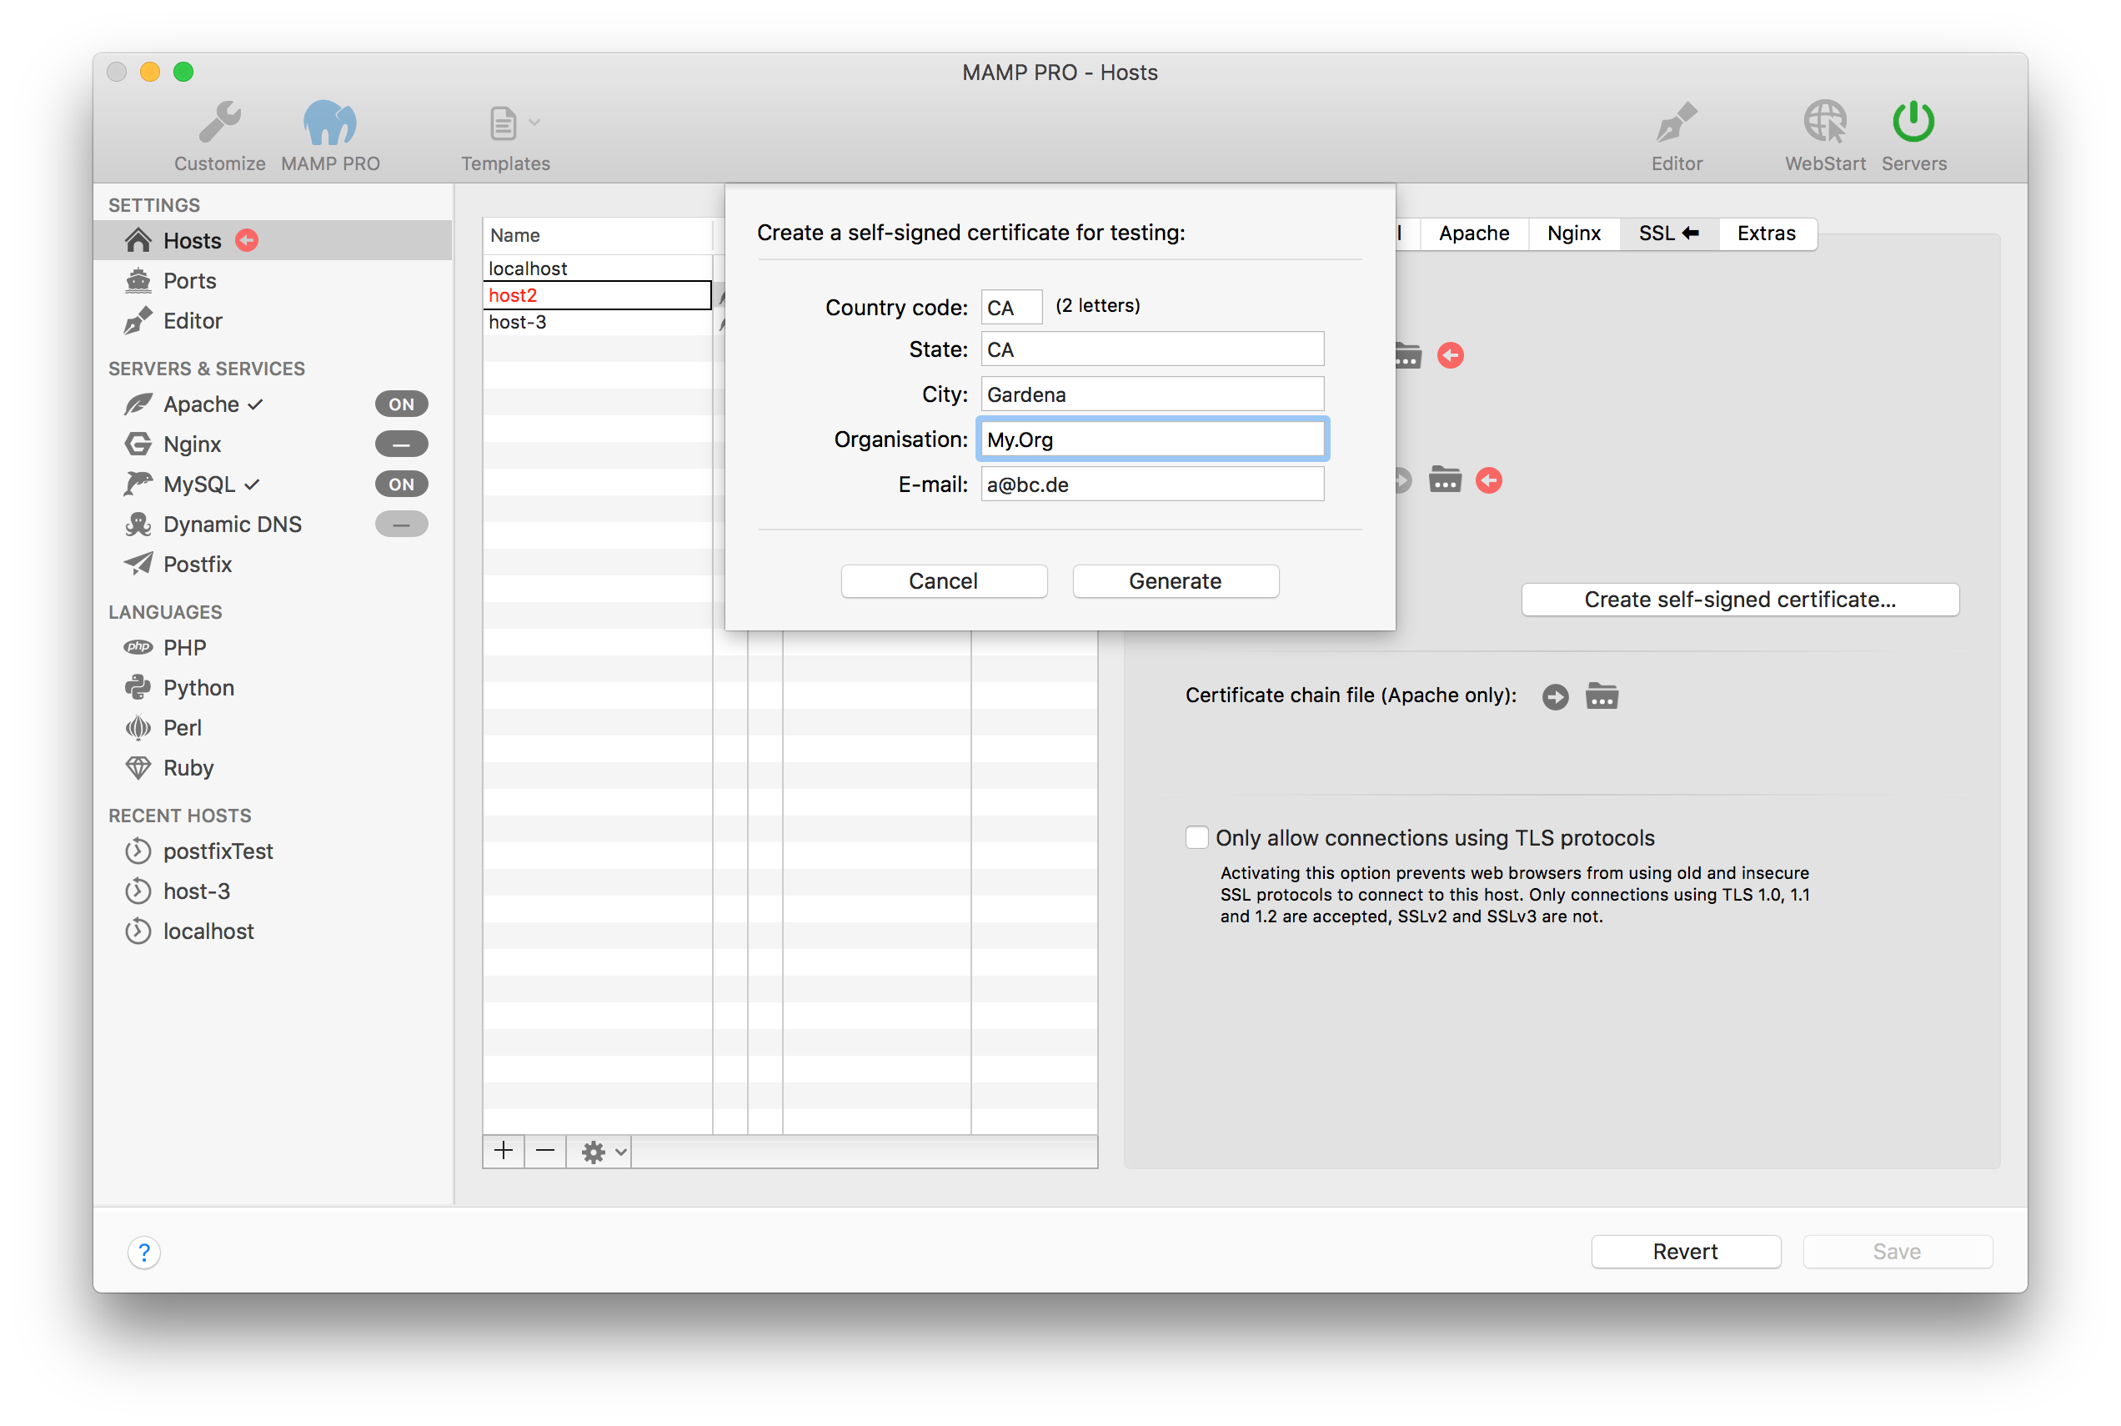Click the Name column header

click(x=597, y=234)
